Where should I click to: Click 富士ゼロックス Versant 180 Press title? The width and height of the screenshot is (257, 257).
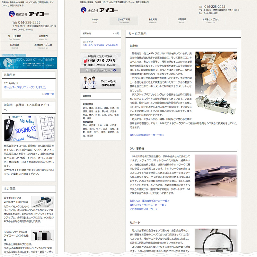(16, 200)
